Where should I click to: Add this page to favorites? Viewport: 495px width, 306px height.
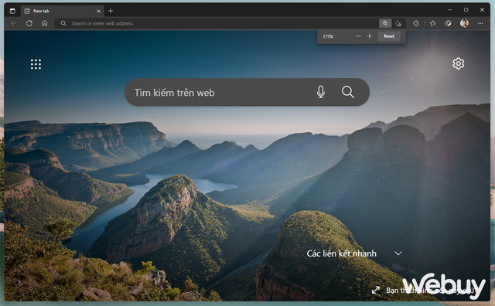pos(398,23)
